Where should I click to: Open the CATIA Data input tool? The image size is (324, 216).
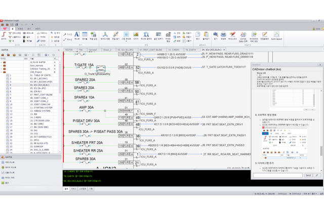242,35
